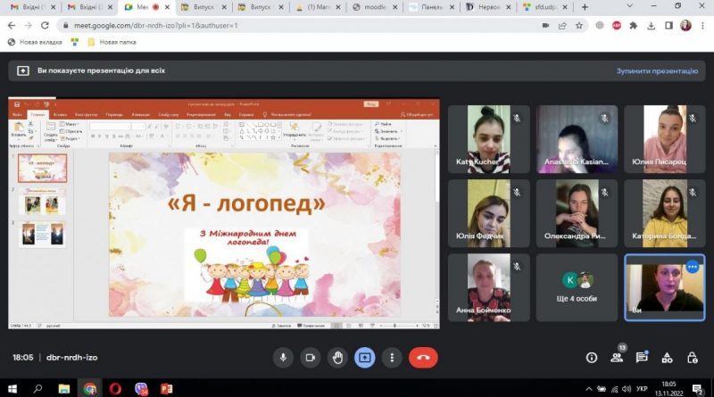Click the present screen button

[365, 358]
